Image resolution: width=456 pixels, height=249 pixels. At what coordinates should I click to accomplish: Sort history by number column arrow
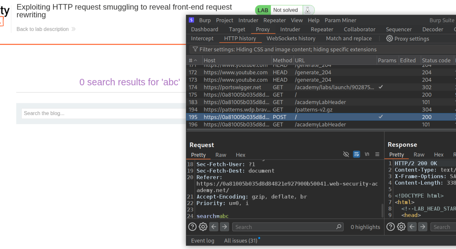click(x=196, y=60)
